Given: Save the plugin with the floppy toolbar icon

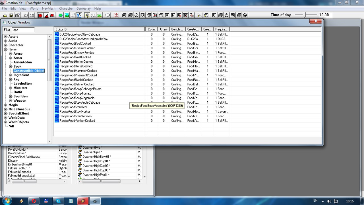Looking at the screenshot, I should (x=11, y=15).
